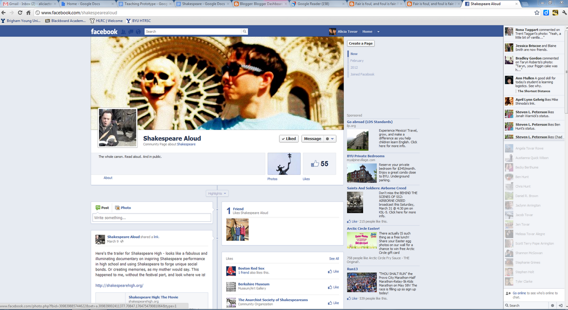Open Go abroad (LDS Standards) ad
Image resolution: width=568 pixels, height=310 pixels.
pyautogui.click(x=370, y=122)
